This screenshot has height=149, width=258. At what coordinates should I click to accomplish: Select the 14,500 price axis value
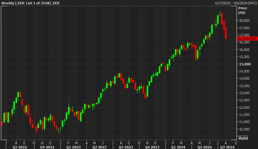244,71
